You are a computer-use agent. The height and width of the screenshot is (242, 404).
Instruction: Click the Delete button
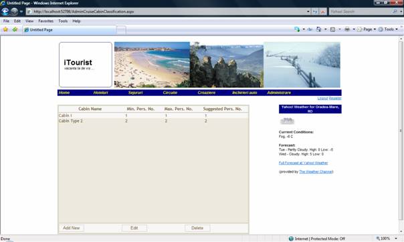(x=197, y=228)
